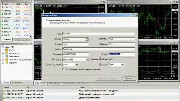Click into the Область region field
The height and width of the screenshot is (101, 180).
[122, 39]
